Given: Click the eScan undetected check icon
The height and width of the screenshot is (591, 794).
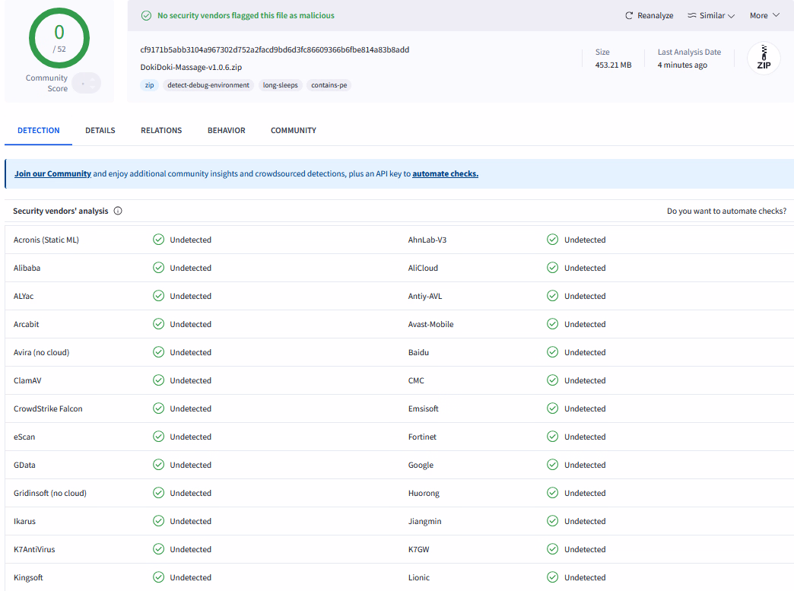Looking at the screenshot, I should [158, 437].
